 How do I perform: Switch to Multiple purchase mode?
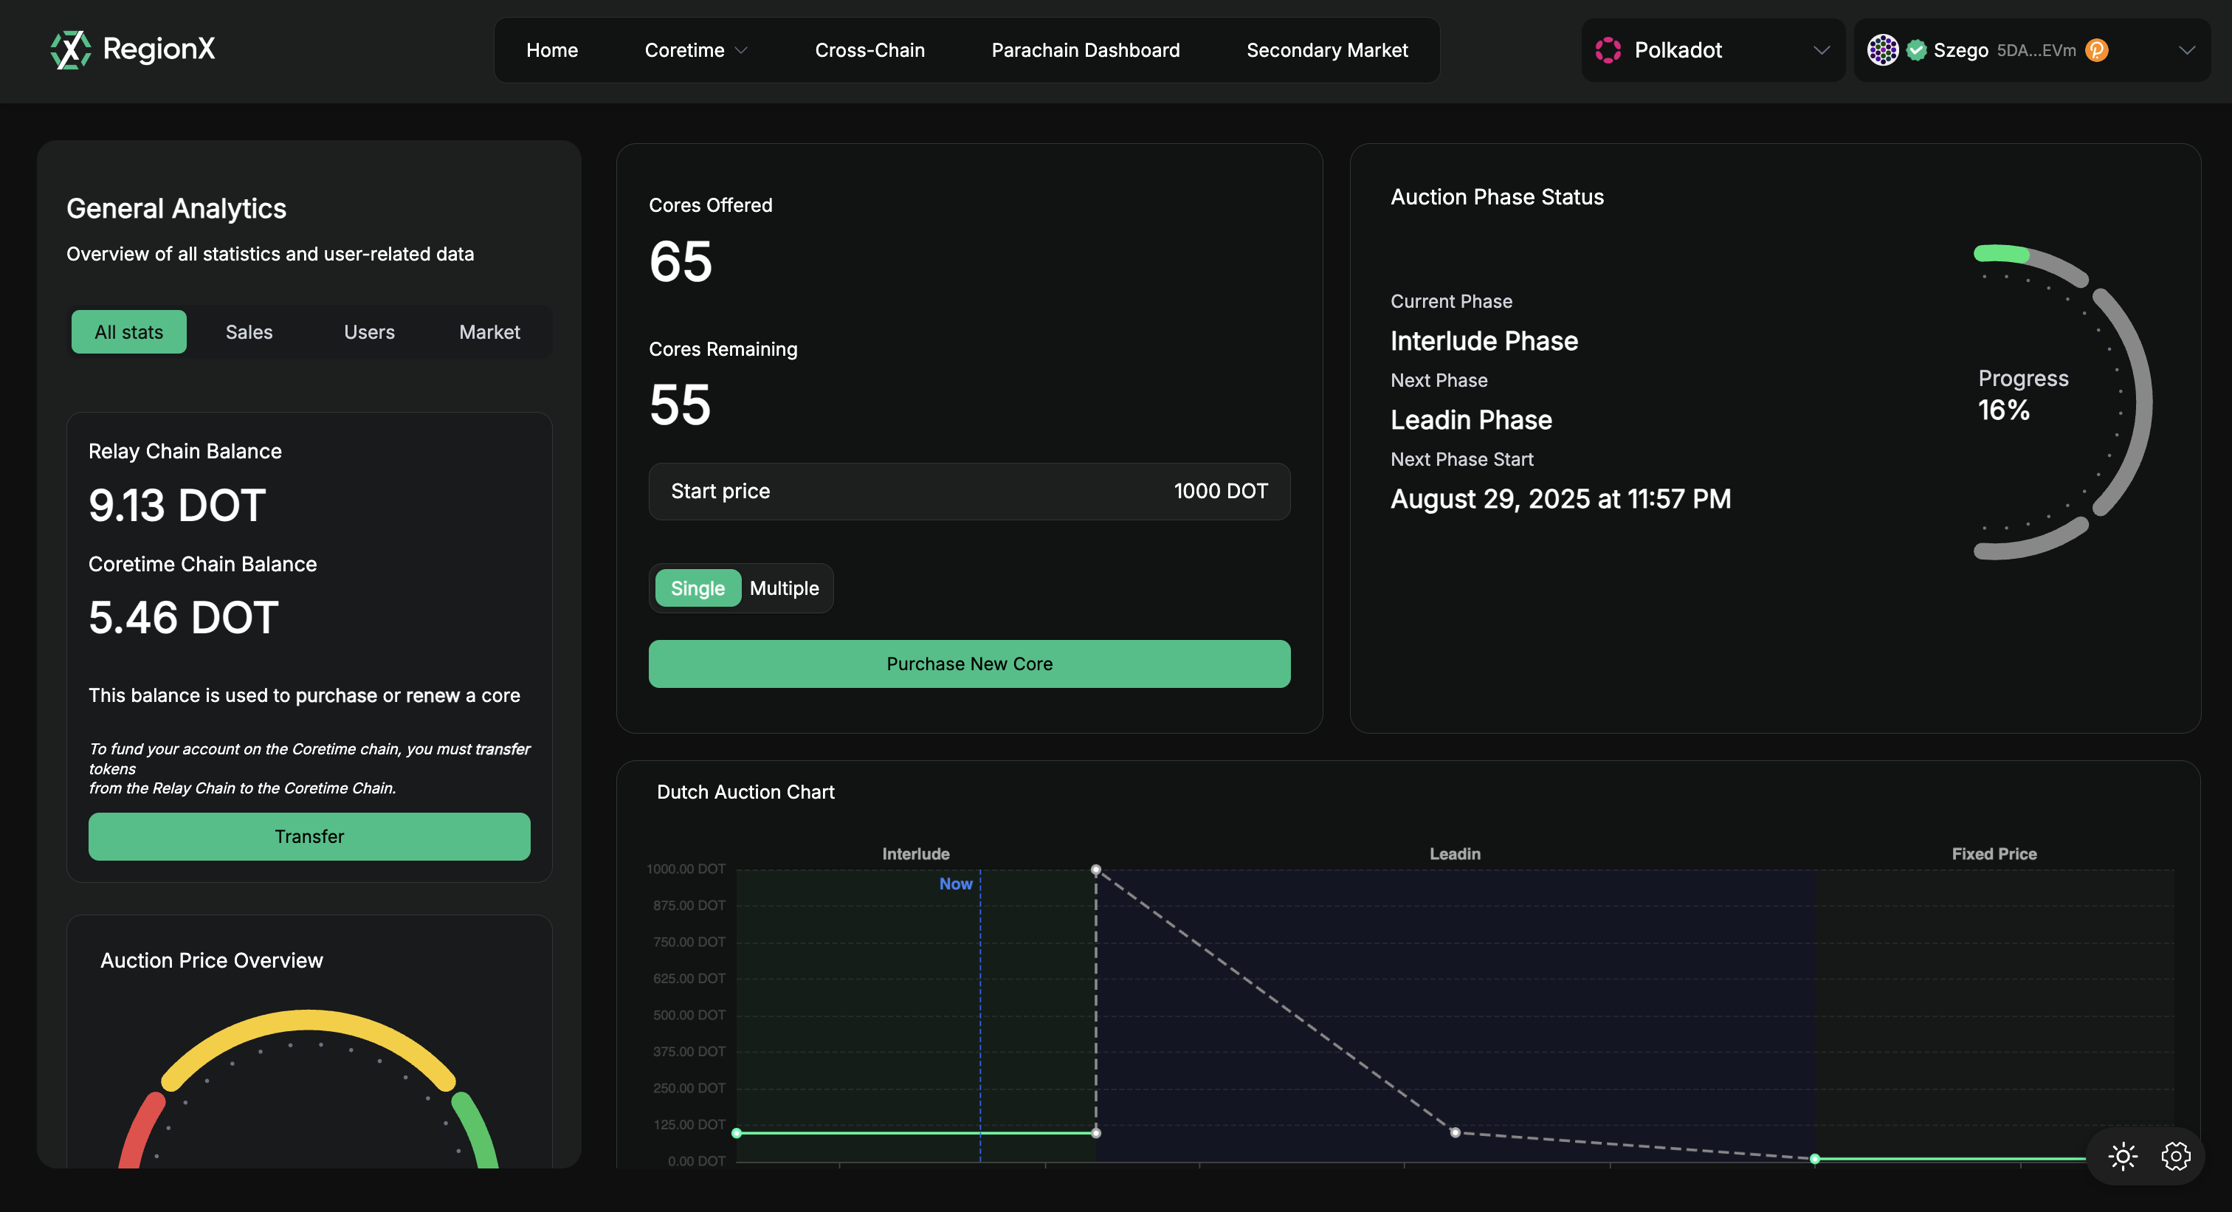point(784,588)
